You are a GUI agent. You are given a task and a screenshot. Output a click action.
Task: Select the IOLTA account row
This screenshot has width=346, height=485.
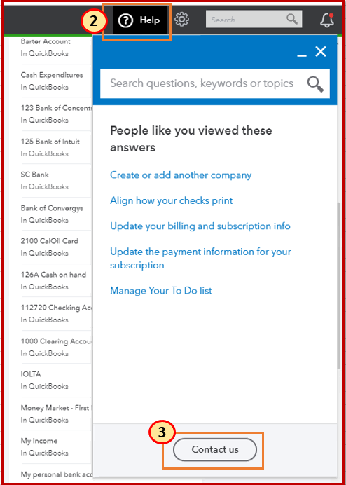tap(56, 381)
